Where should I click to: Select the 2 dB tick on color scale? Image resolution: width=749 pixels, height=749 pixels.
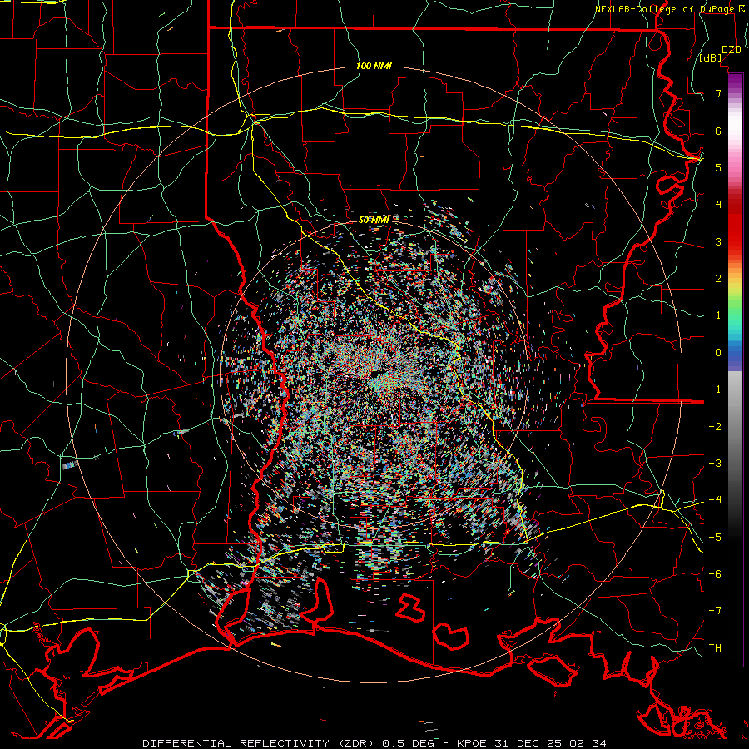[718, 279]
